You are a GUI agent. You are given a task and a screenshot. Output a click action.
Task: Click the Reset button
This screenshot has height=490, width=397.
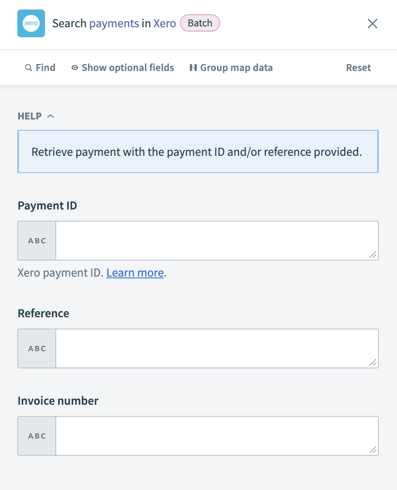tap(358, 68)
